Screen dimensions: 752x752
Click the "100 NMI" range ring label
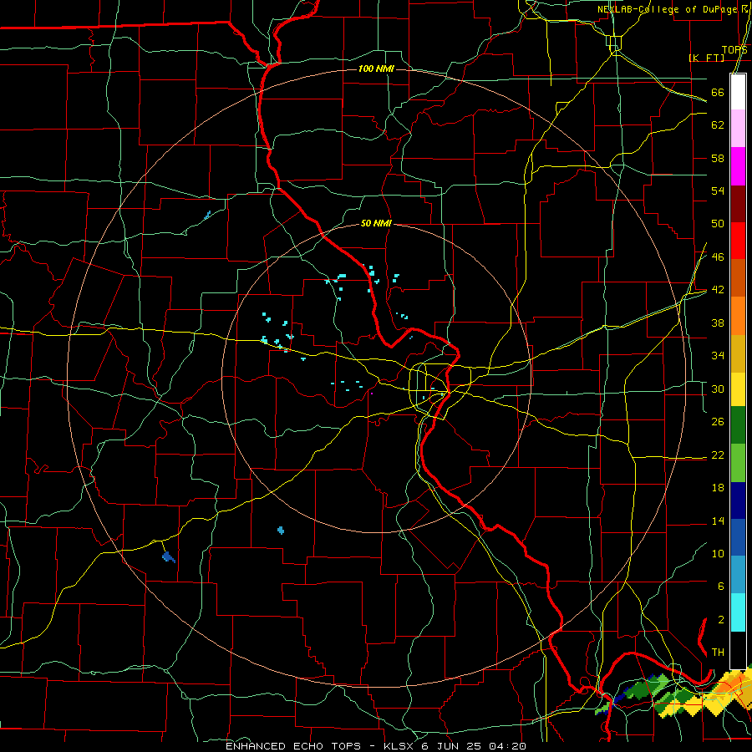click(x=376, y=69)
